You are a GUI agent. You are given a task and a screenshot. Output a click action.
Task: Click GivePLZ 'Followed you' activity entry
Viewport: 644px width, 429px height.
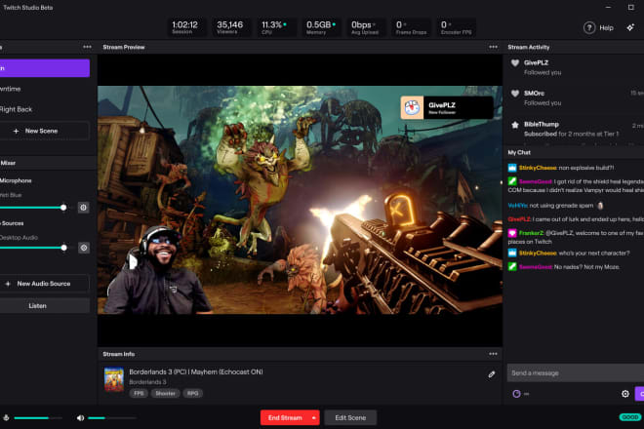coord(575,67)
